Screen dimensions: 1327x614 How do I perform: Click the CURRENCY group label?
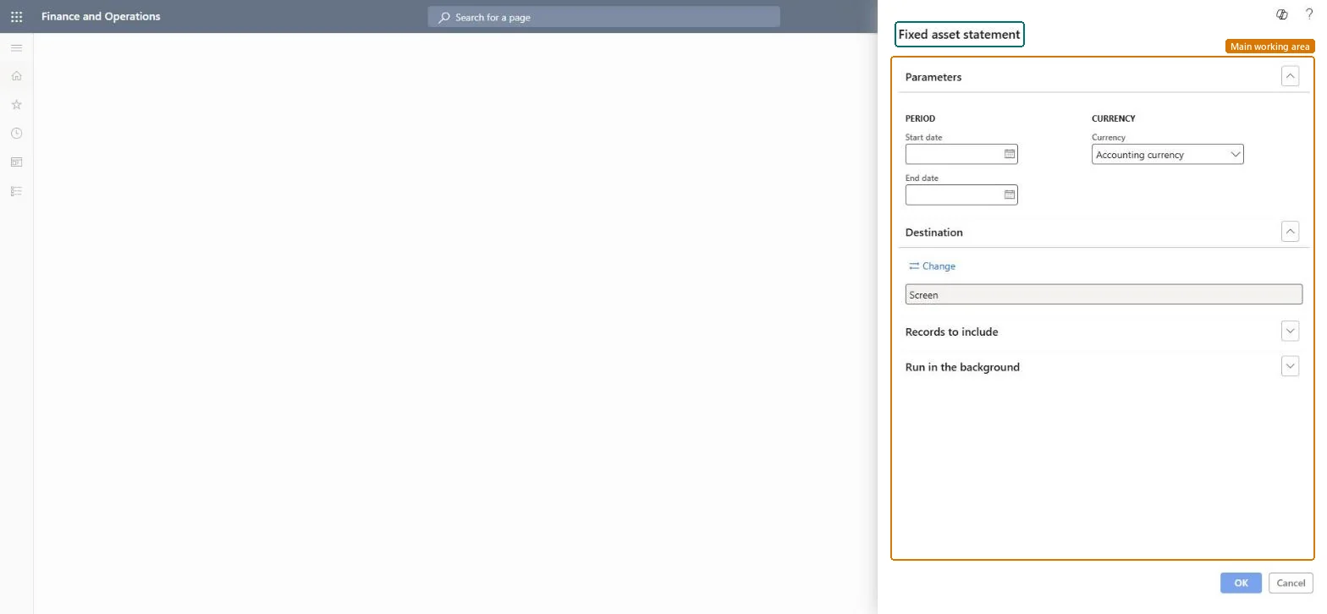1114,118
